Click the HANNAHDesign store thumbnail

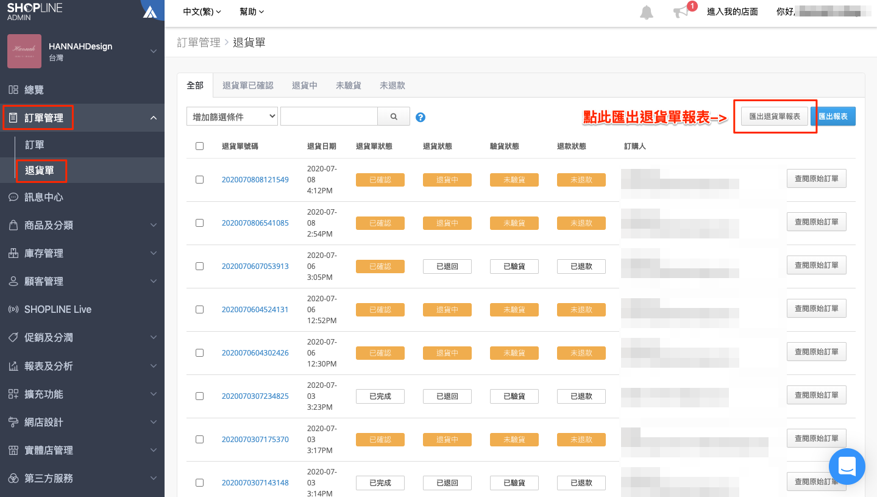coord(24,51)
